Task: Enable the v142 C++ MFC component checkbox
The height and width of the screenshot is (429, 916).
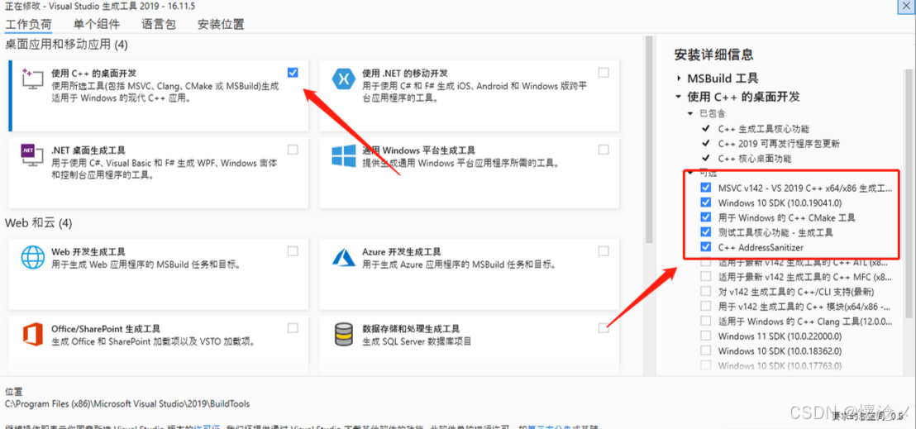Action: pos(706,276)
